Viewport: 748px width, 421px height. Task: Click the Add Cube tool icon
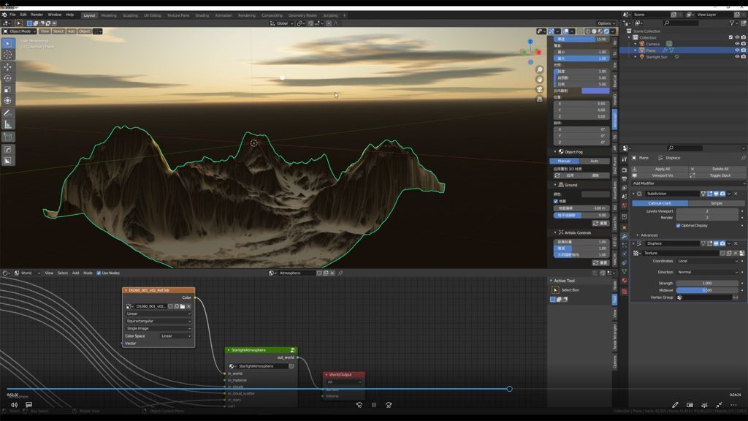click(8, 137)
